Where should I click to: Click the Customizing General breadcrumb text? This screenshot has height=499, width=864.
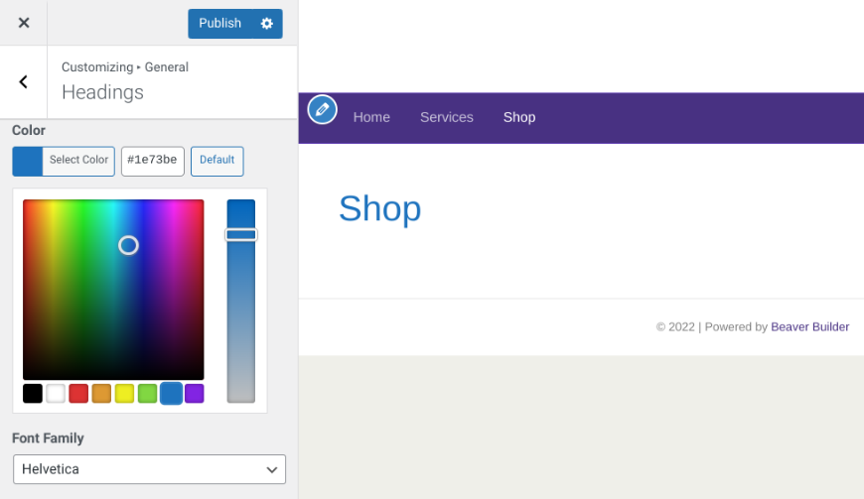125,67
